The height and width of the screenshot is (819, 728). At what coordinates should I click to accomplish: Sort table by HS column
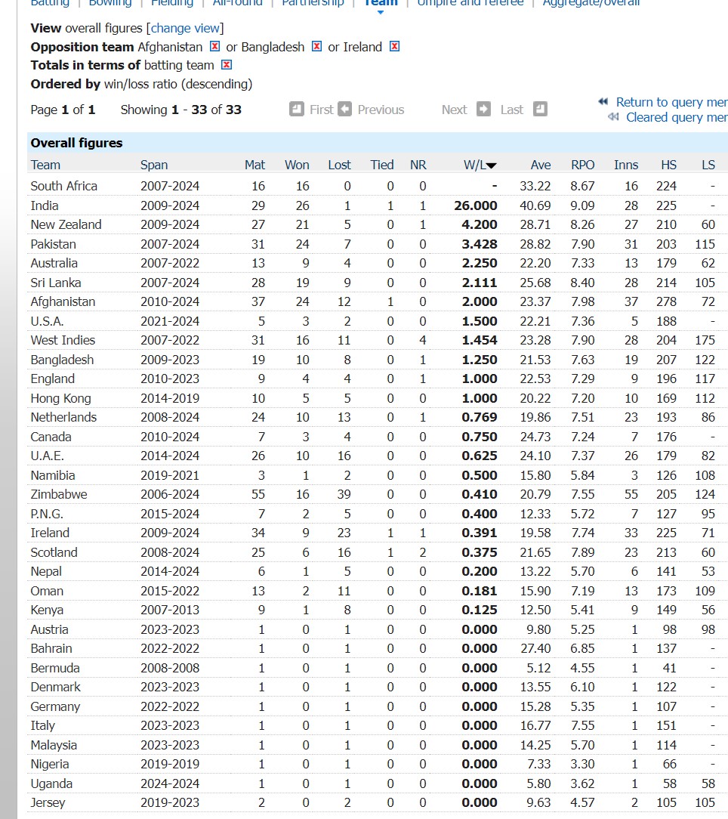coord(668,165)
